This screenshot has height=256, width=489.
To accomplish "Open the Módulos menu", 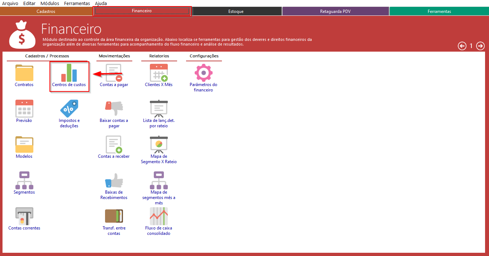I will [50, 3].
